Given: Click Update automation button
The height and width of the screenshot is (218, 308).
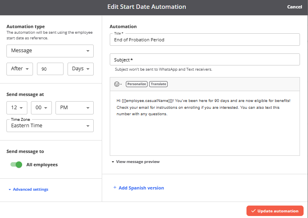Looking at the screenshot, I should (x=275, y=211).
